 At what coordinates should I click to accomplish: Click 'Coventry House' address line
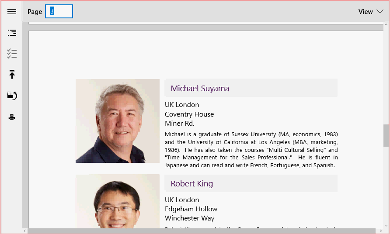189,114
